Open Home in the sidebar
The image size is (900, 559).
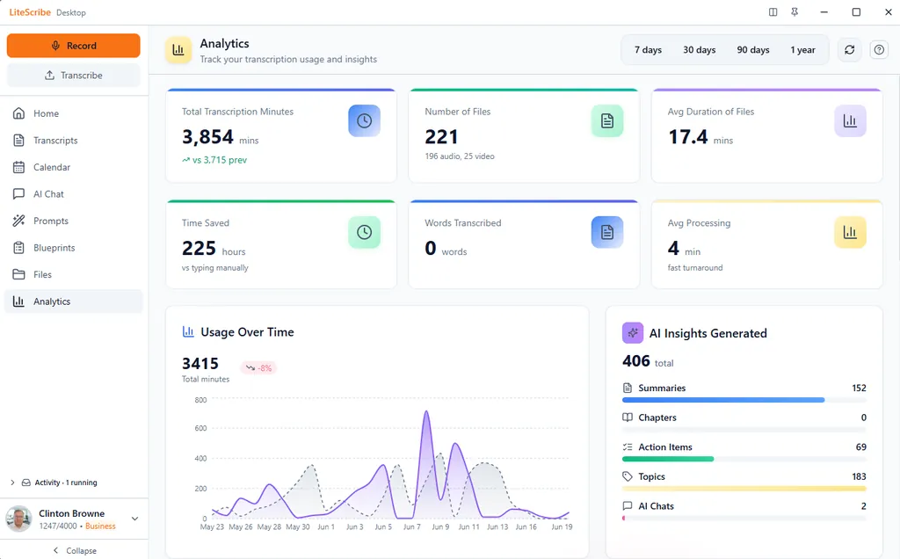point(74,113)
